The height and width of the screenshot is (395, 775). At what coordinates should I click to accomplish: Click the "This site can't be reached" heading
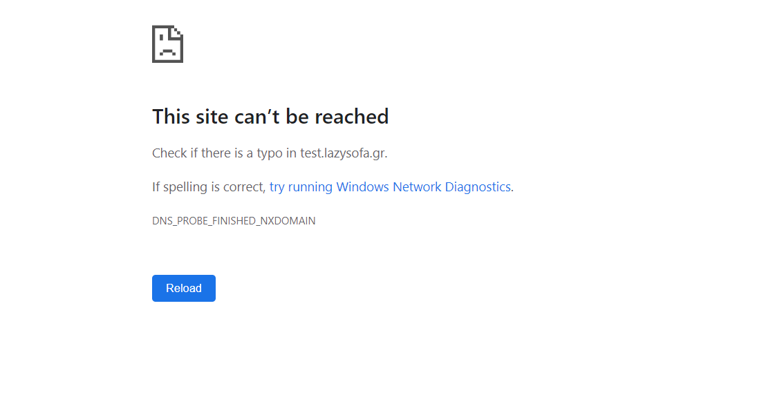coord(270,117)
